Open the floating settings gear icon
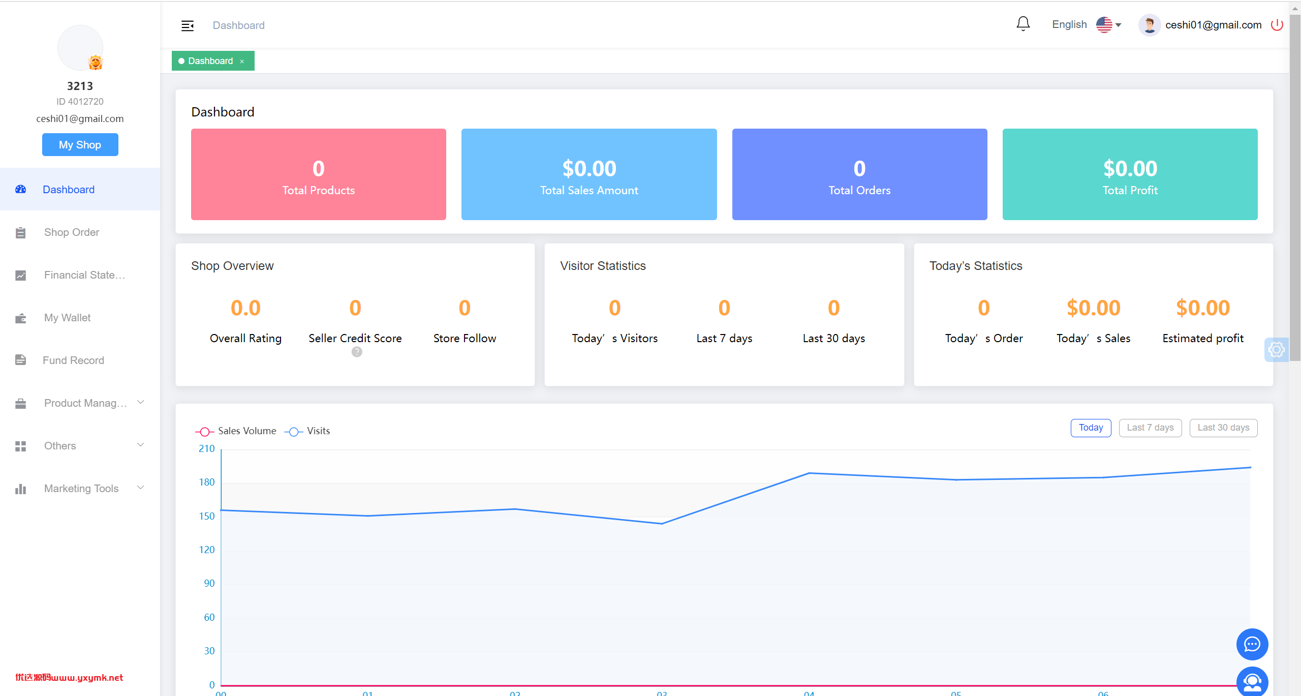The width and height of the screenshot is (1301, 696). click(x=1276, y=350)
